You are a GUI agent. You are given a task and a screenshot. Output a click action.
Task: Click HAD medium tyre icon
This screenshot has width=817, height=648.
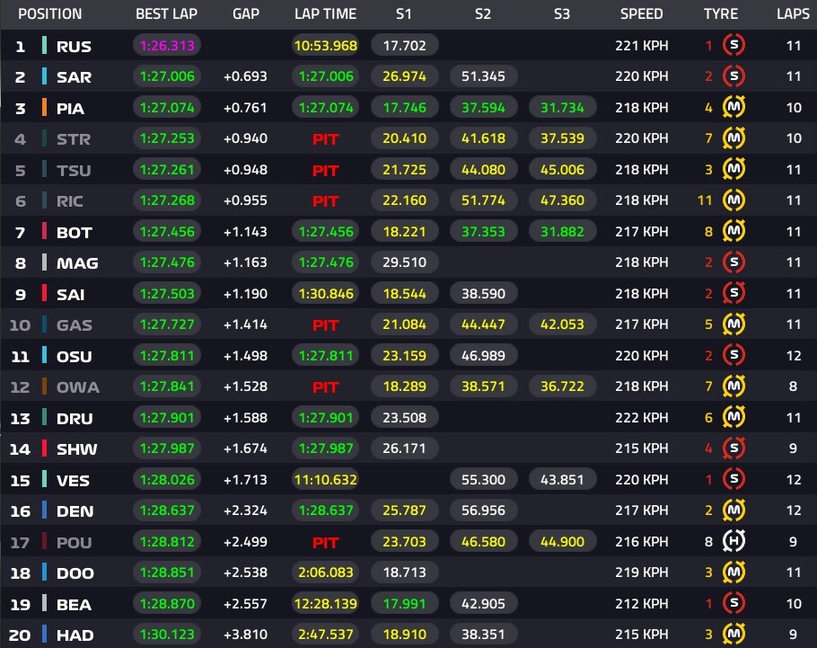pos(734,634)
